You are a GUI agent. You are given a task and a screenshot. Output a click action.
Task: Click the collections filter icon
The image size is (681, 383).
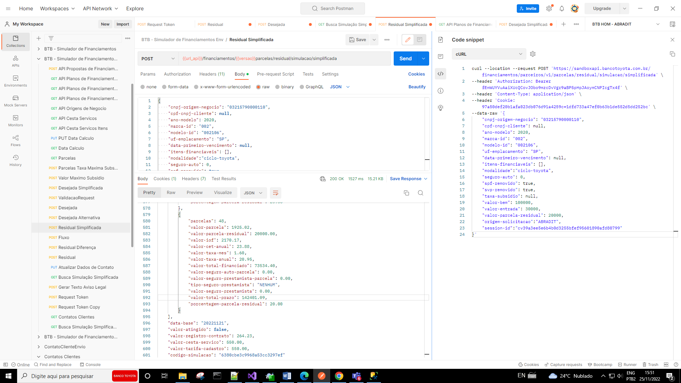pos(51,38)
